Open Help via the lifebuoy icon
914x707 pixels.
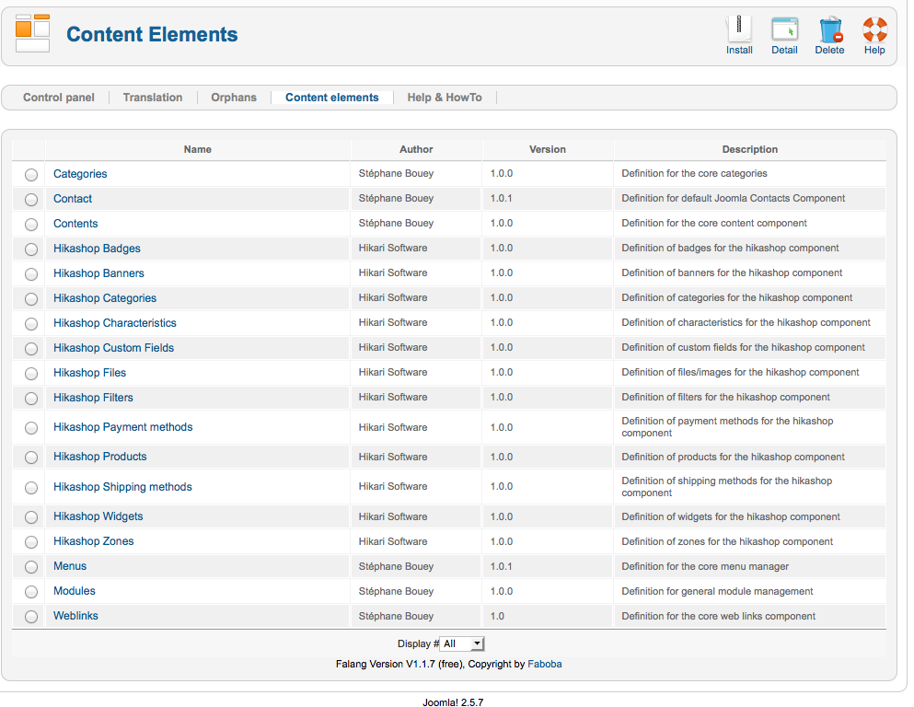click(874, 30)
